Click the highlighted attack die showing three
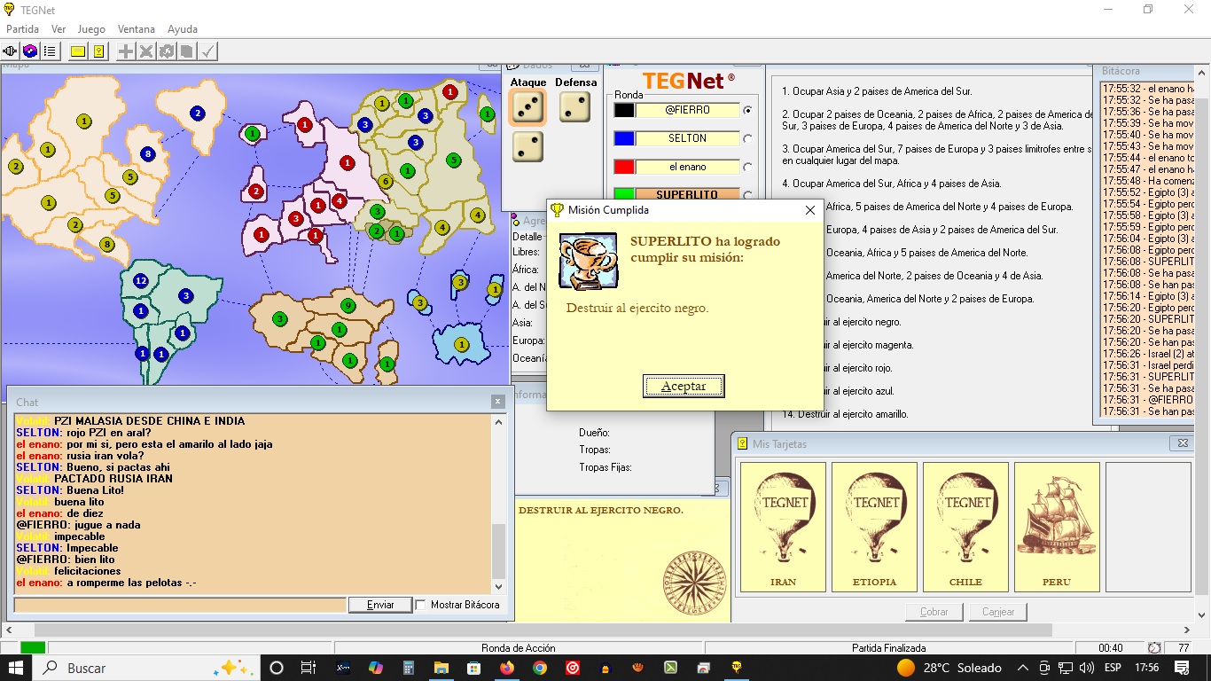This screenshot has width=1211, height=681. coord(528,108)
